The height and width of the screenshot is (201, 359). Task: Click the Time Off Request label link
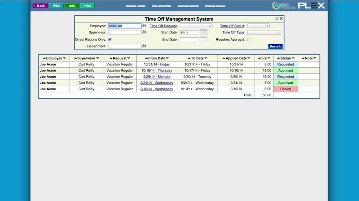[163, 26]
